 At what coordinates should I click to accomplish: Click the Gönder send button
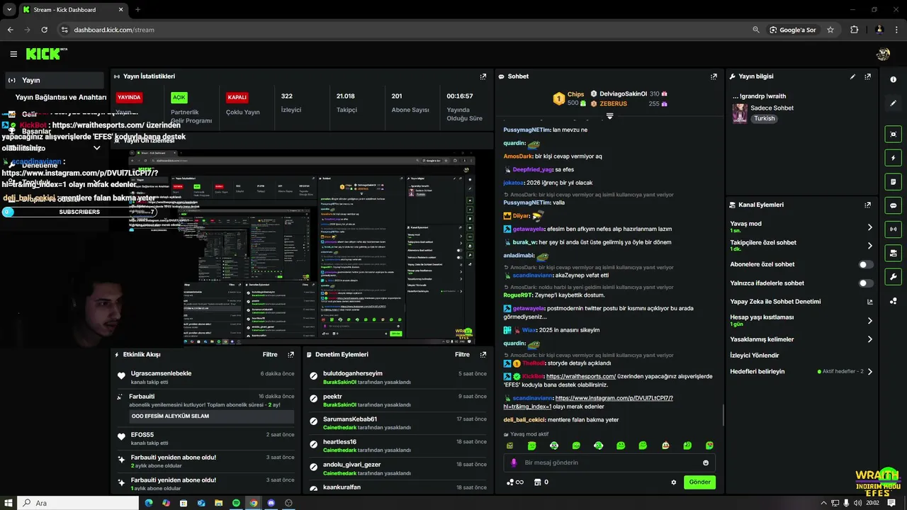click(699, 482)
